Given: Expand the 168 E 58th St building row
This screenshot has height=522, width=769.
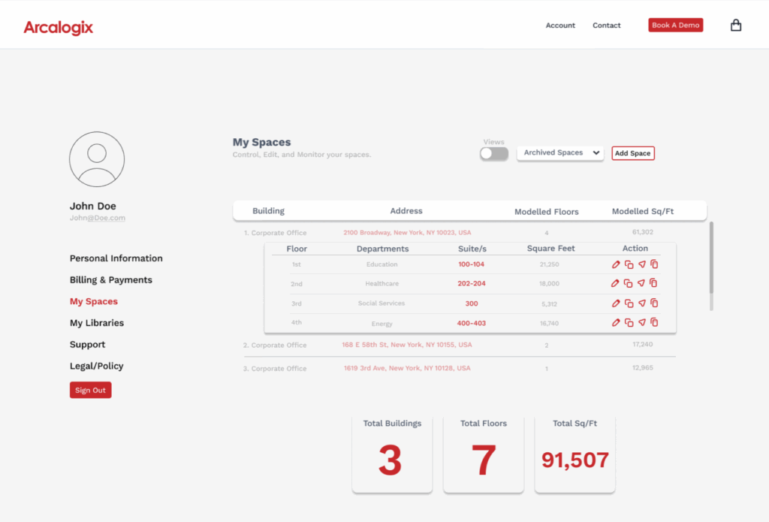Looking at the screenshot, I should [406, 345].
